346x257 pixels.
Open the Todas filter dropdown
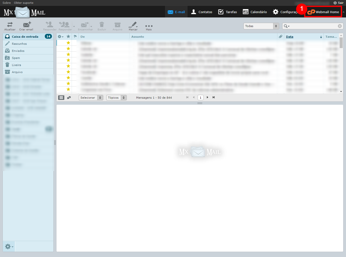pos(261,26)
